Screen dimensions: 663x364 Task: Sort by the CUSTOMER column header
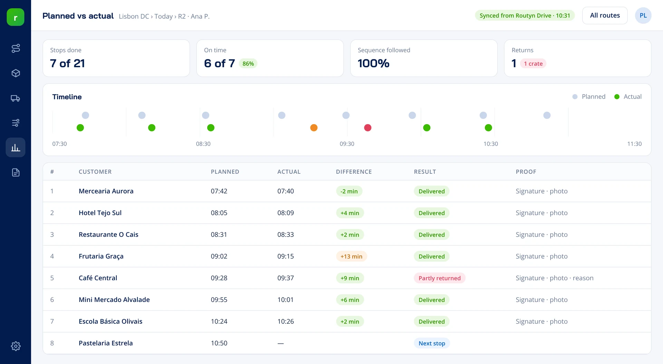click(95, 172)
